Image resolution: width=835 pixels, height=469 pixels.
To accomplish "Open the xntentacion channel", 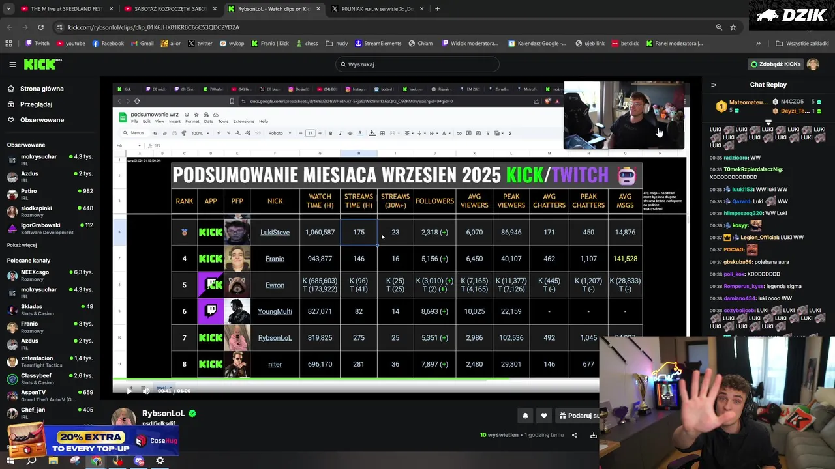I will point(50,361).
